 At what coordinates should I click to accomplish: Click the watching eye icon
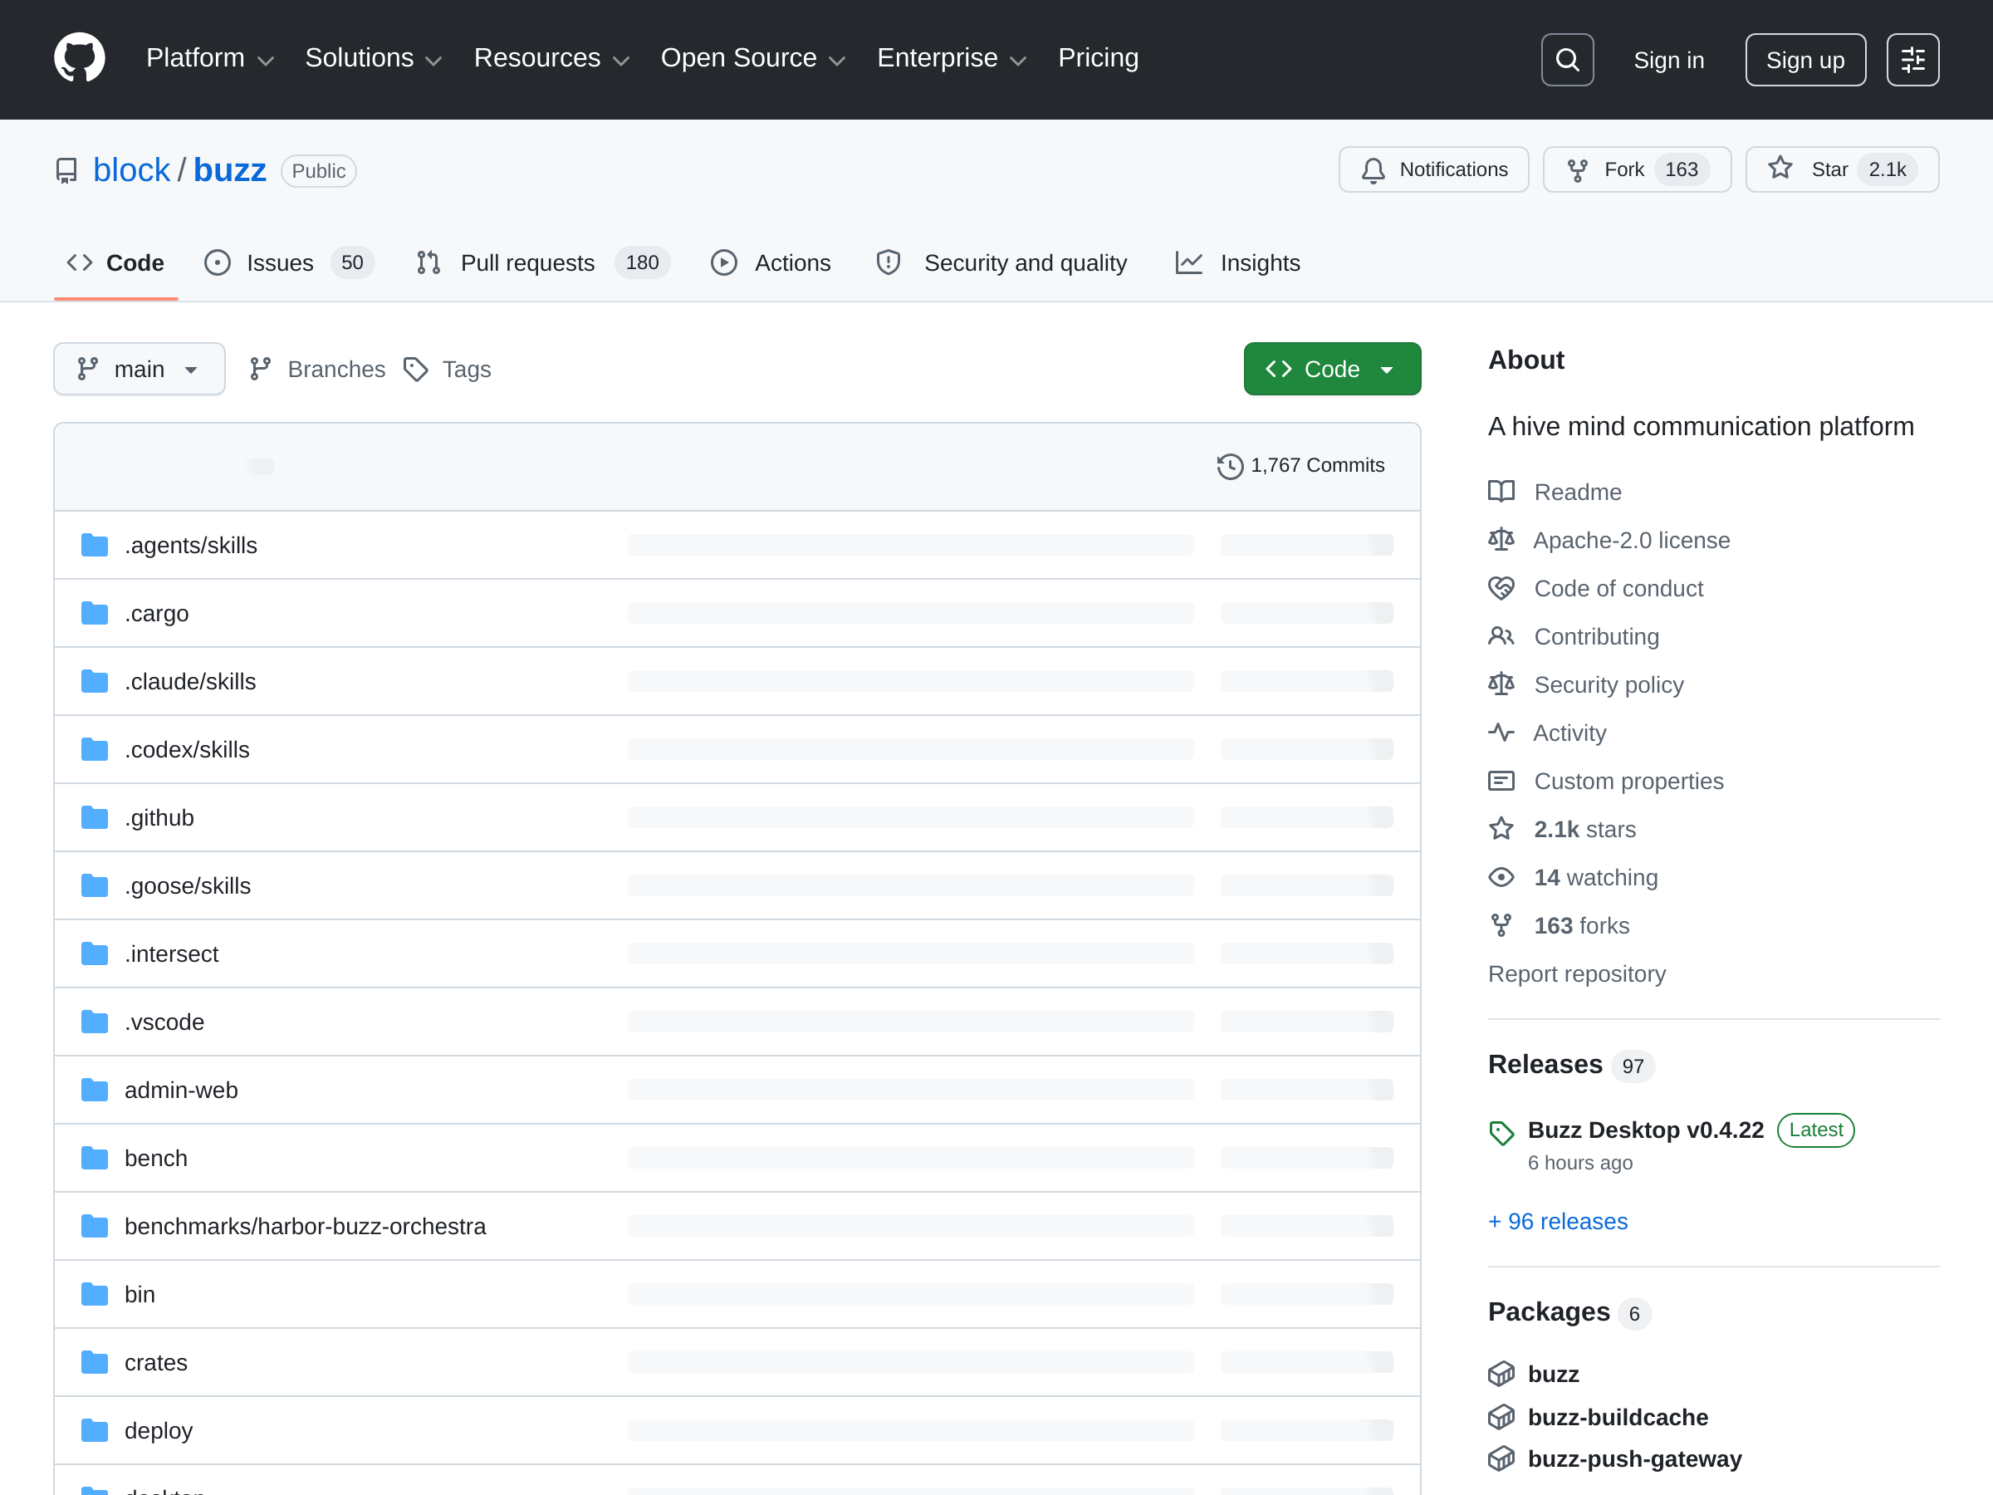(1501, 877)
